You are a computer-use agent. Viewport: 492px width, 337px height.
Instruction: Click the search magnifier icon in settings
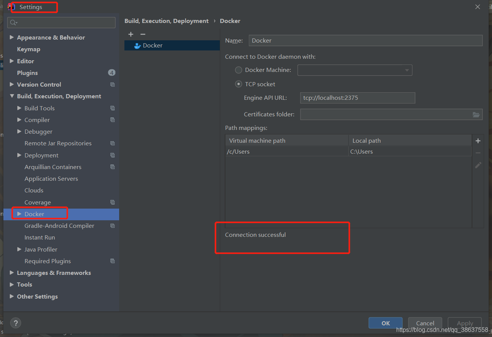(14, 23)
